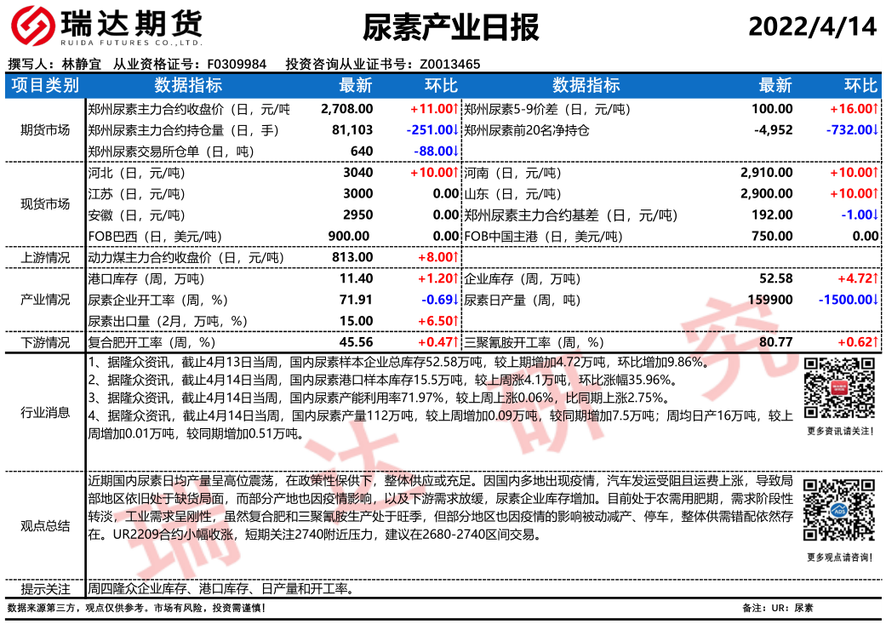Screen dimensions: 886x624
Task: Click the 尿素产业日报 report title
Action: click(x=451, y=28)
